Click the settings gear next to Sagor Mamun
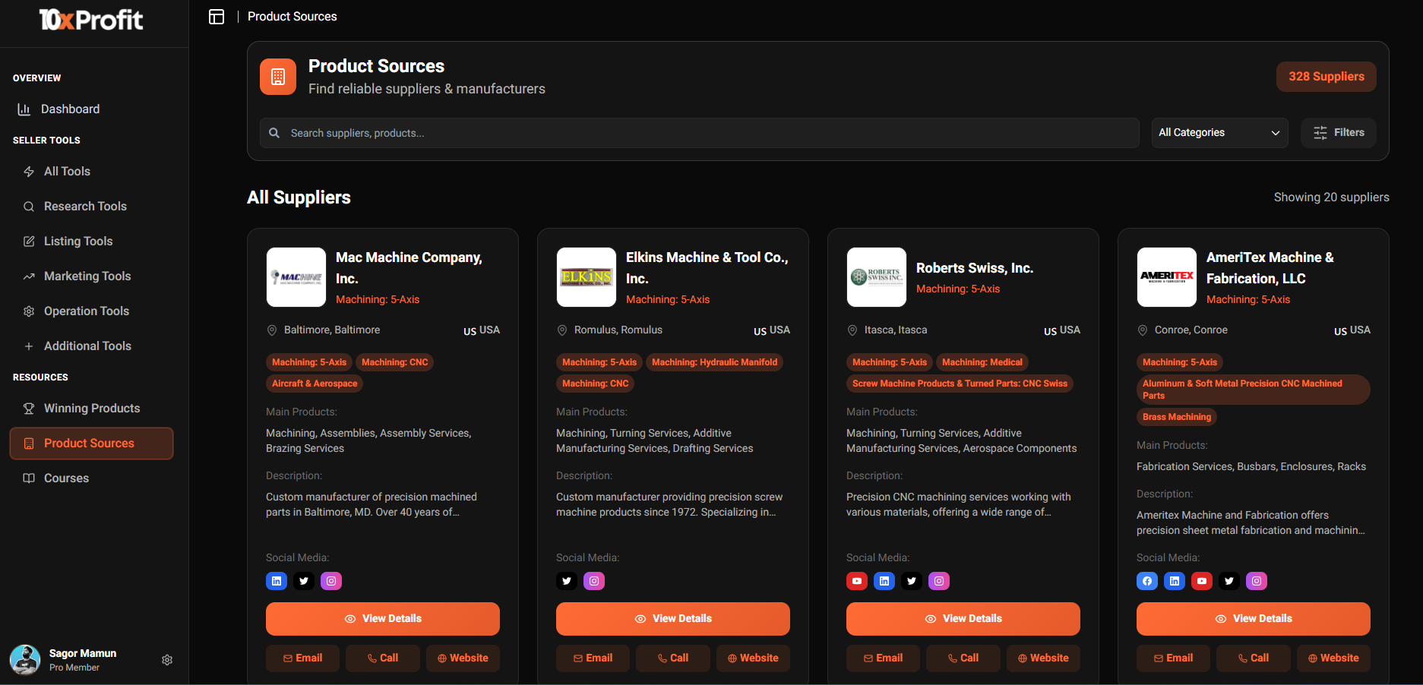The image size is (1423, 685). (x=167, y=660)
